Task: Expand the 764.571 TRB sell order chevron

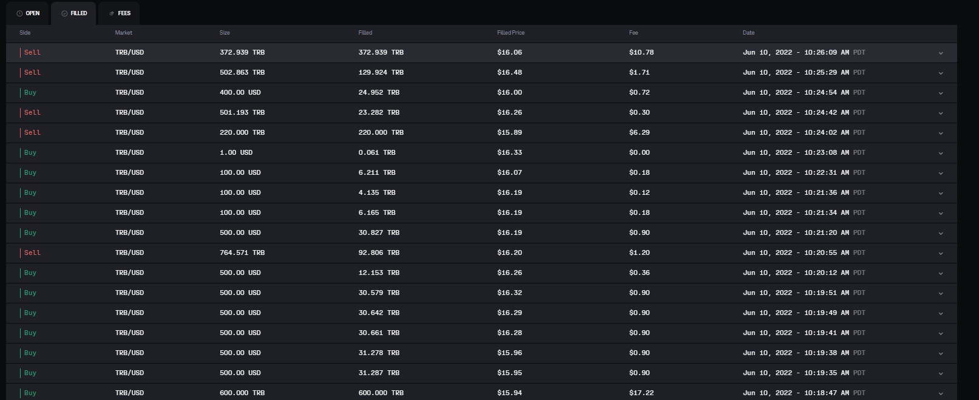Action: [x=941, y=253]
